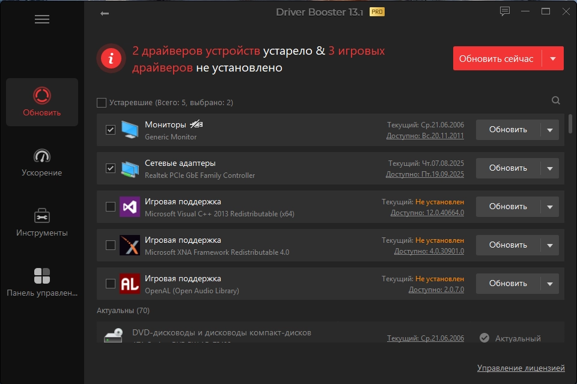Click the Generic Monitor device icon
The image size is (577, 384).
130,129
